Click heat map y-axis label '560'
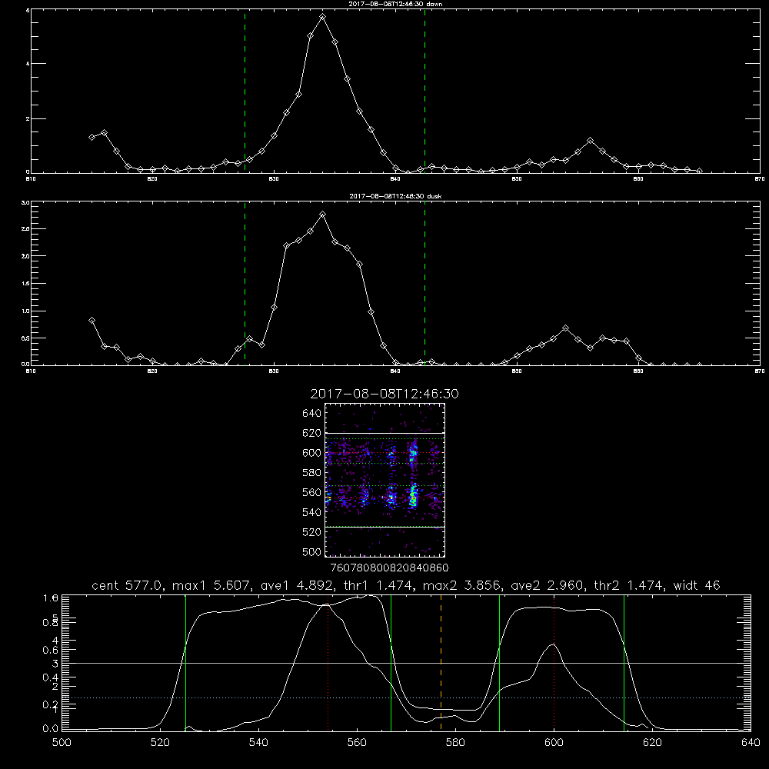The height and width of the screenshot is (769, 769). coord(311,492)
